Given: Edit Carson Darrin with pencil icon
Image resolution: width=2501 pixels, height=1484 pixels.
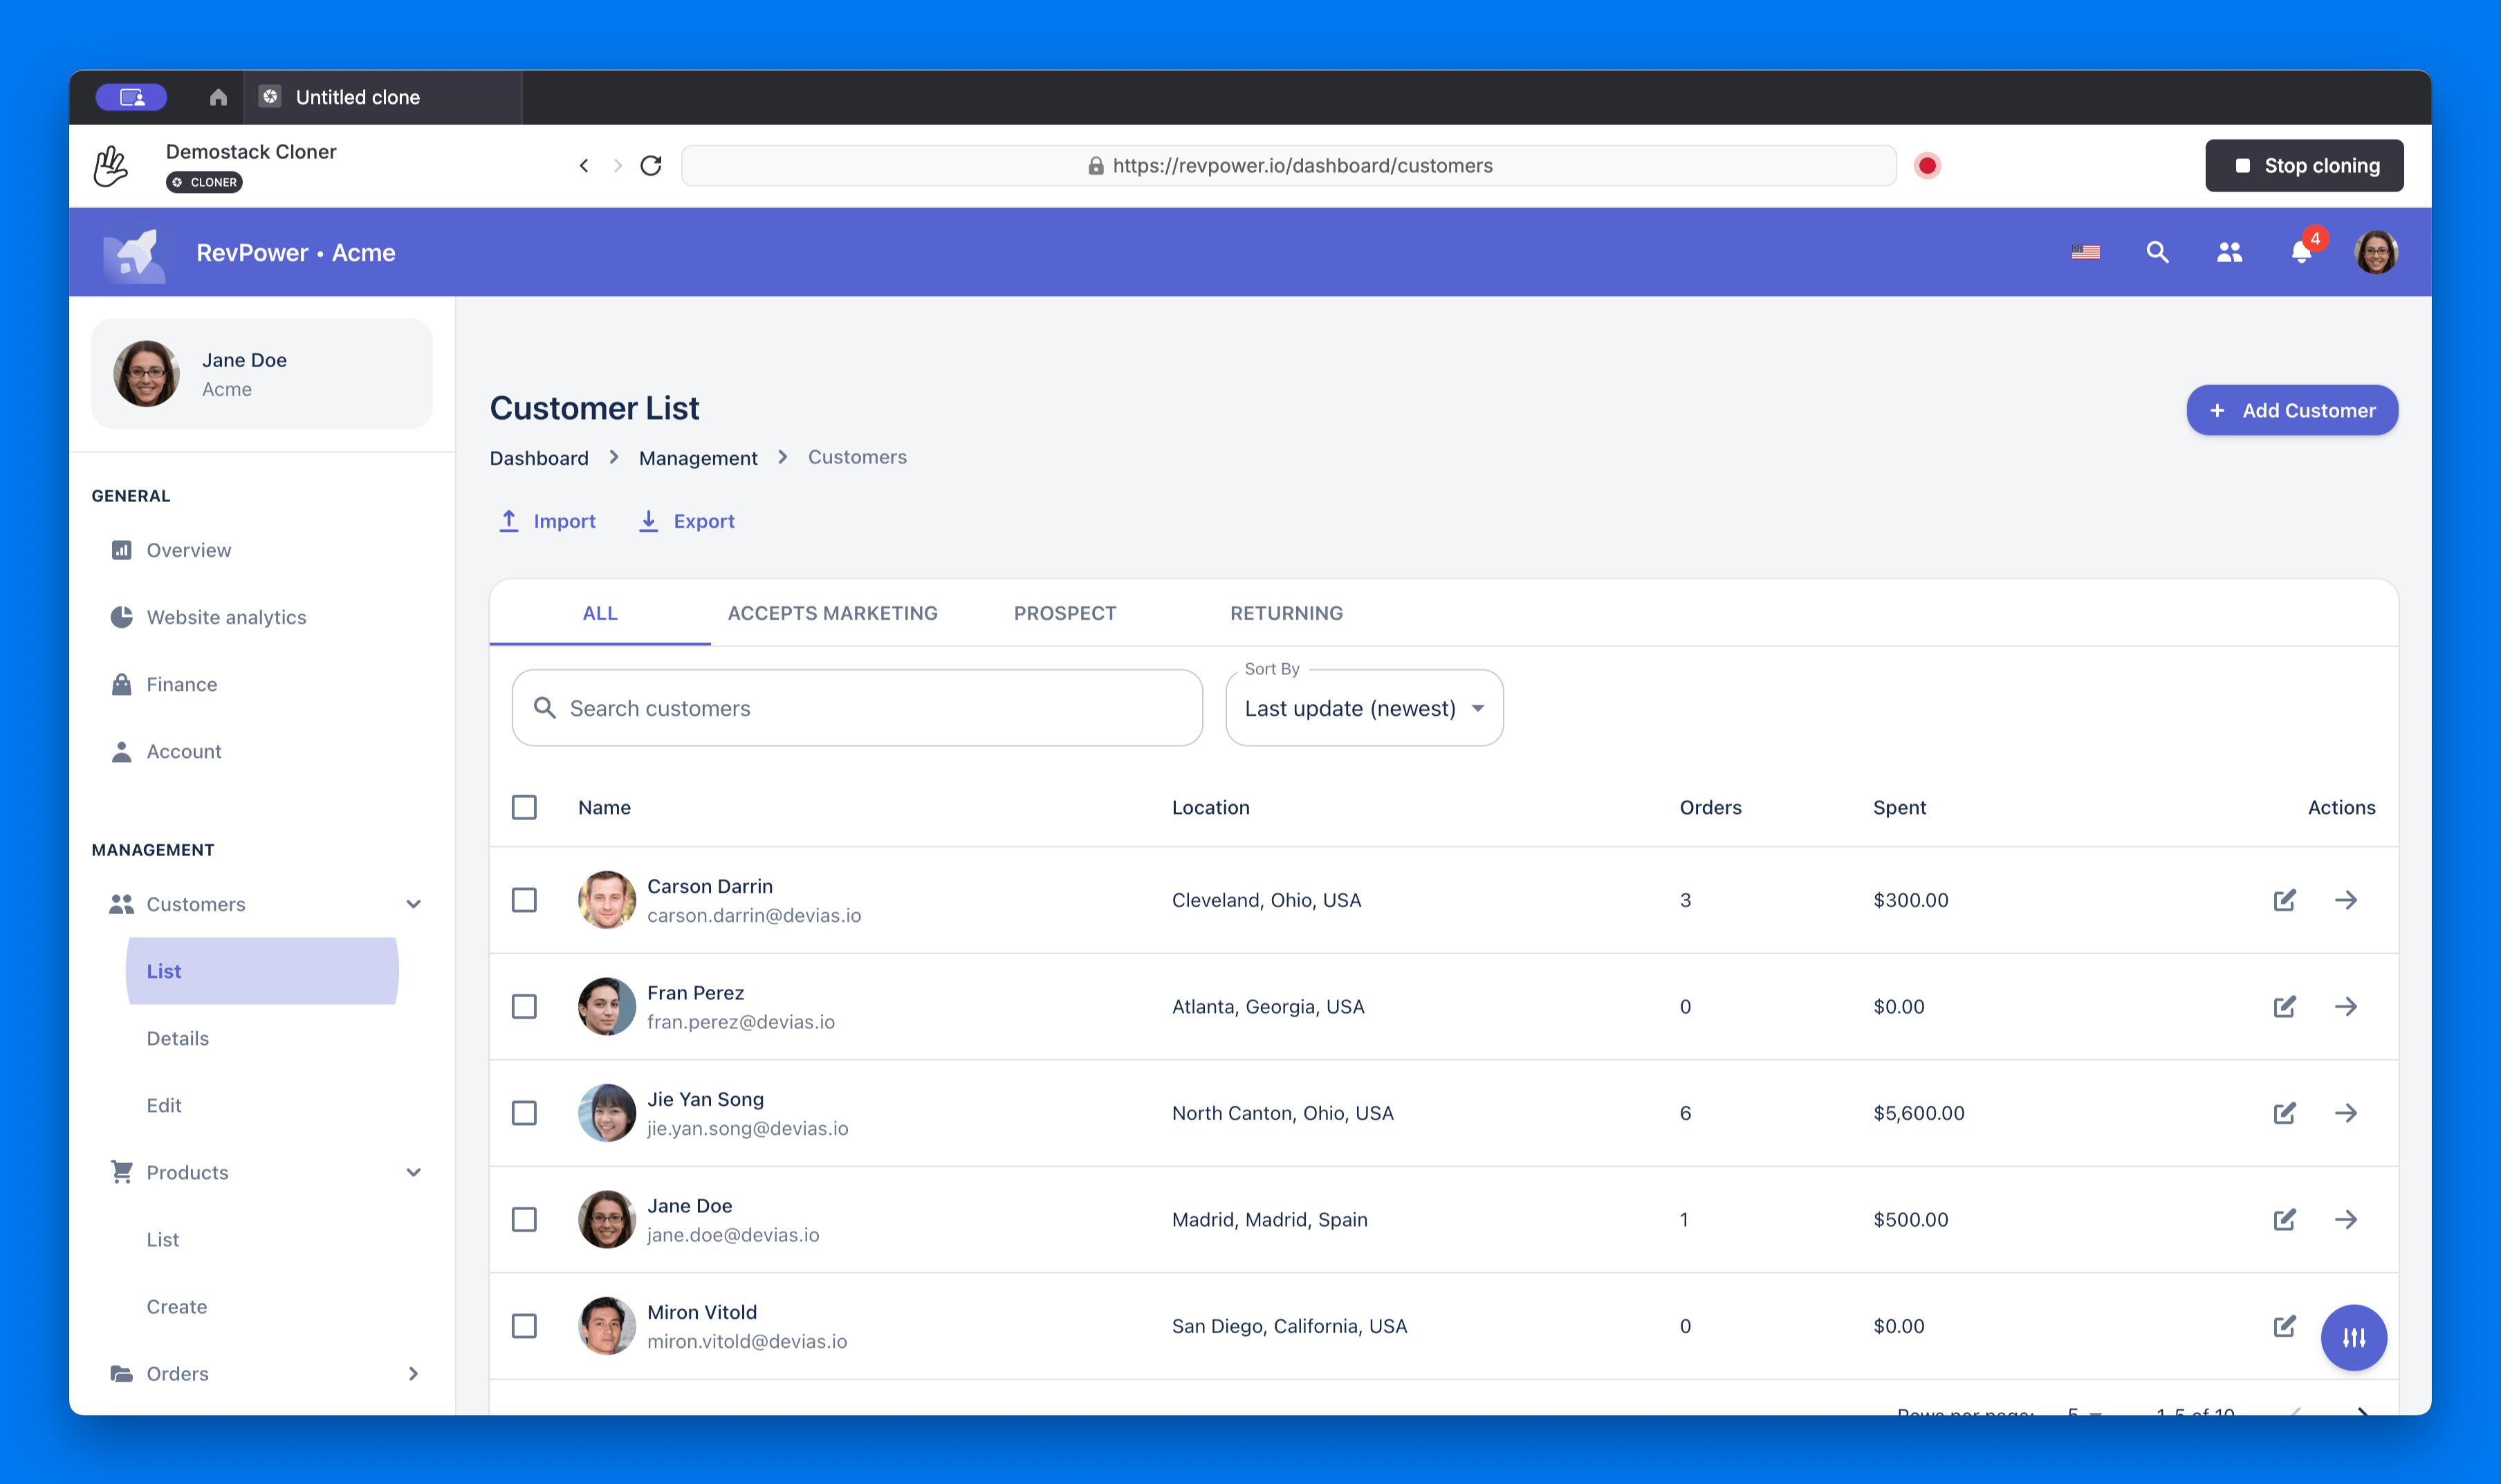Looking at the screenshot, I should point(2284,900).
